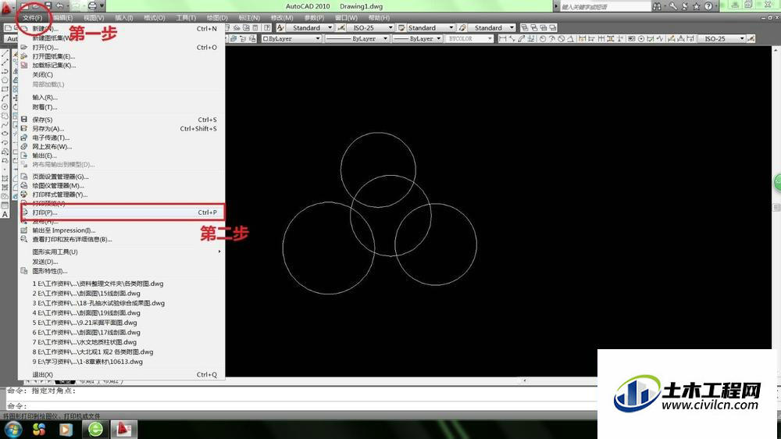The width and height of the screenshot is (781, 439).
Task: Open the 帮助(H) menu
Action: (379, 18)
